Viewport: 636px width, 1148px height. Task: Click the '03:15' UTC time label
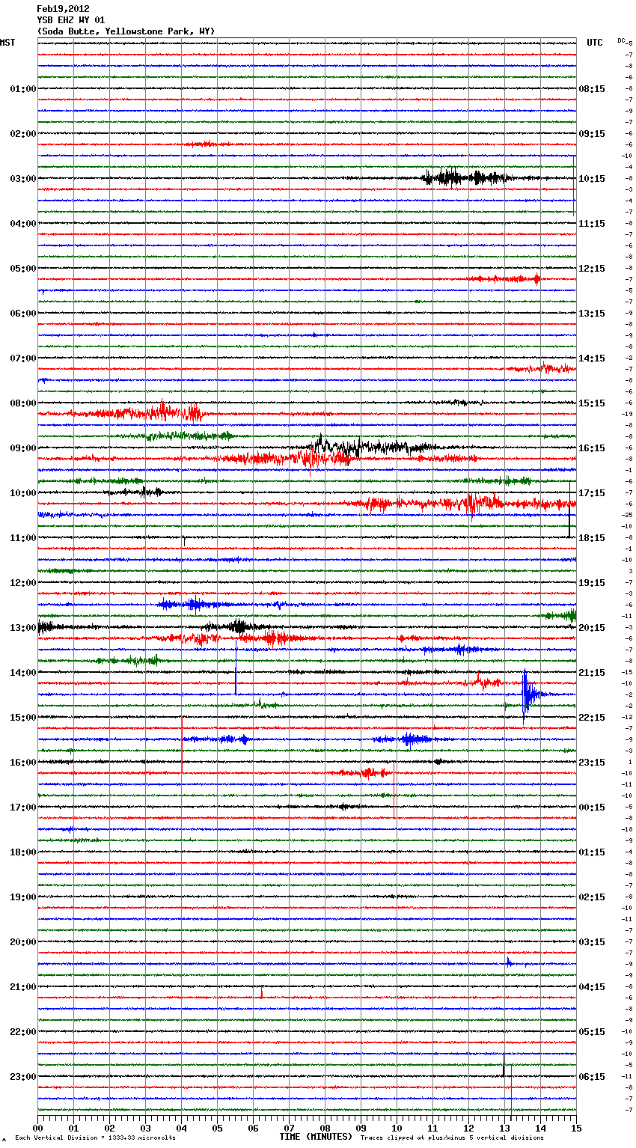(592, 942)
